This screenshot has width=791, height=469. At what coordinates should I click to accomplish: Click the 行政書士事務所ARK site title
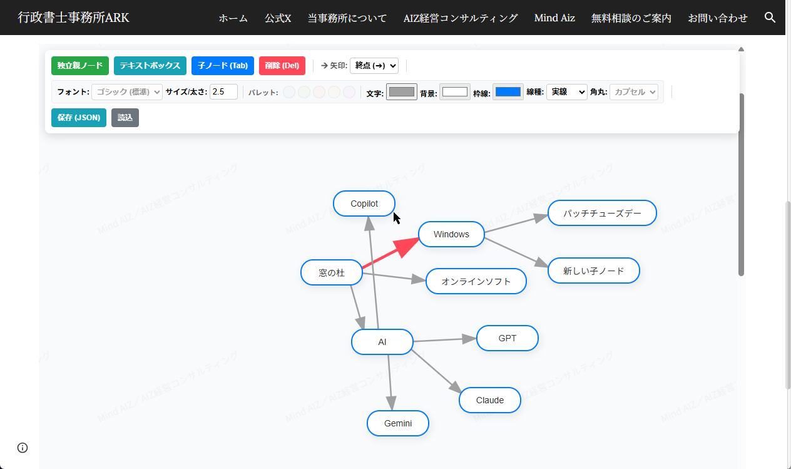coord(74,18)
